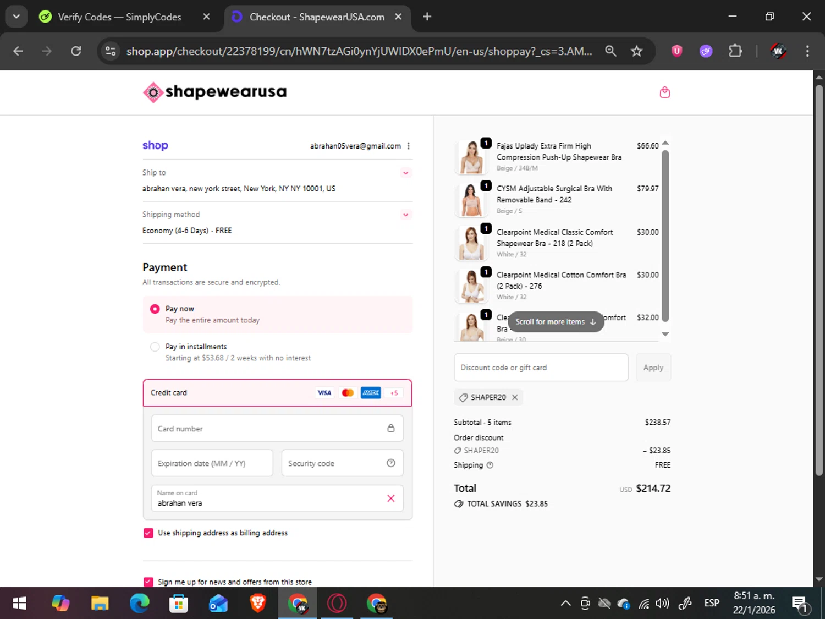825x619 pixels.
Task: Focus the Expiration date field
Action: [x=212, y=463]
